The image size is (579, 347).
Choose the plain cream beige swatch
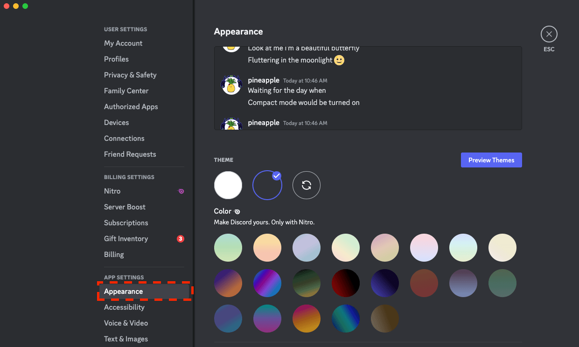502,248
